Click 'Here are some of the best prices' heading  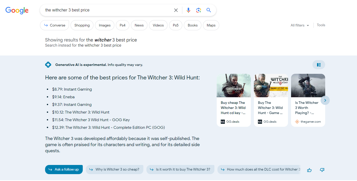(122, 78)
